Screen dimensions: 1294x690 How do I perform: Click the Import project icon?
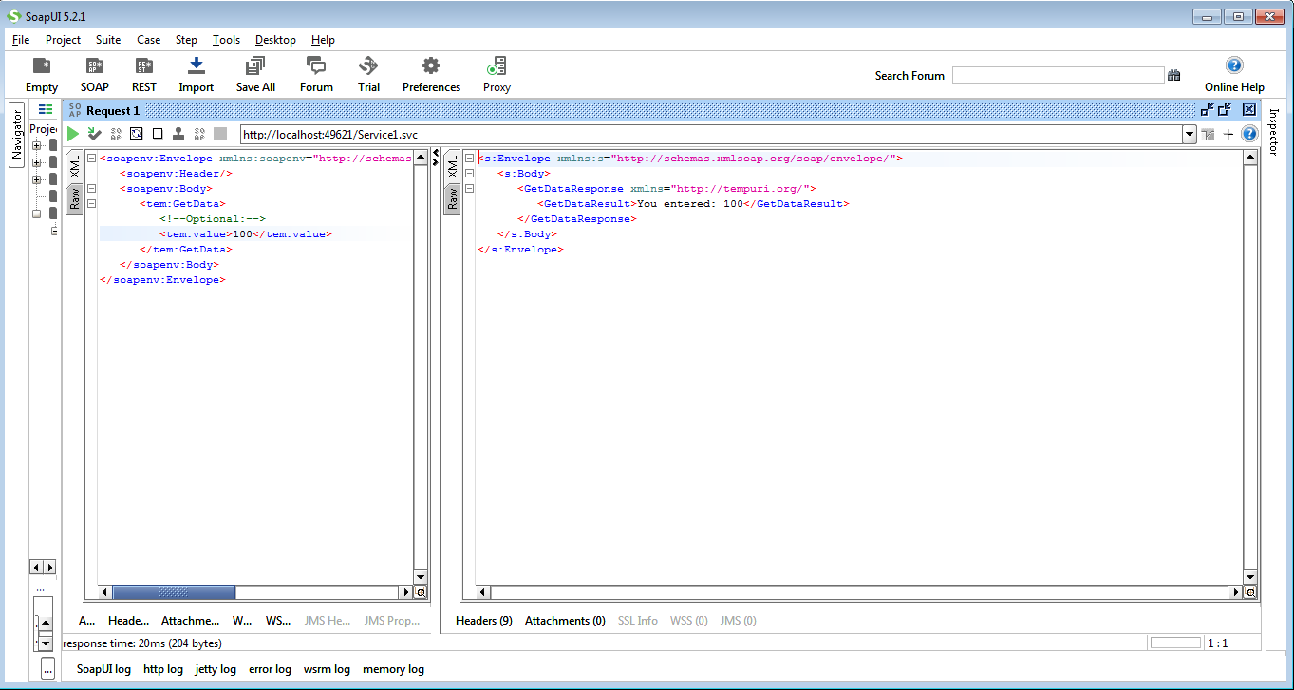[197, 74]
